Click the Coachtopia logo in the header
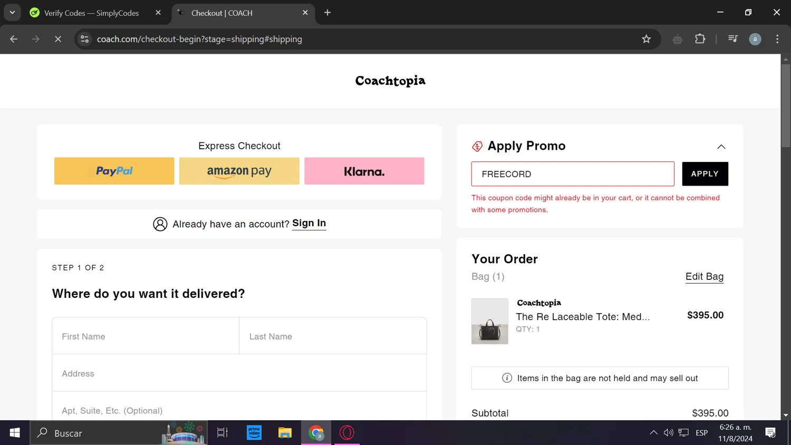Image resolution: width=791 pixels, height=445 pixels. (390, 81)
